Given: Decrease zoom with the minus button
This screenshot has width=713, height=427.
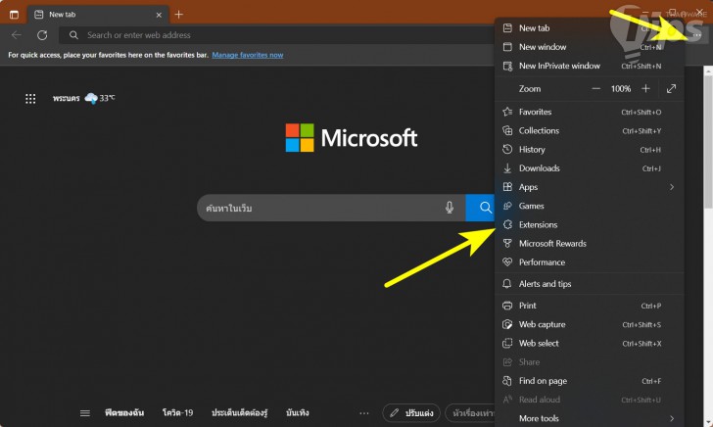Looking at the screenshot, I should click(x=596, y=89).
